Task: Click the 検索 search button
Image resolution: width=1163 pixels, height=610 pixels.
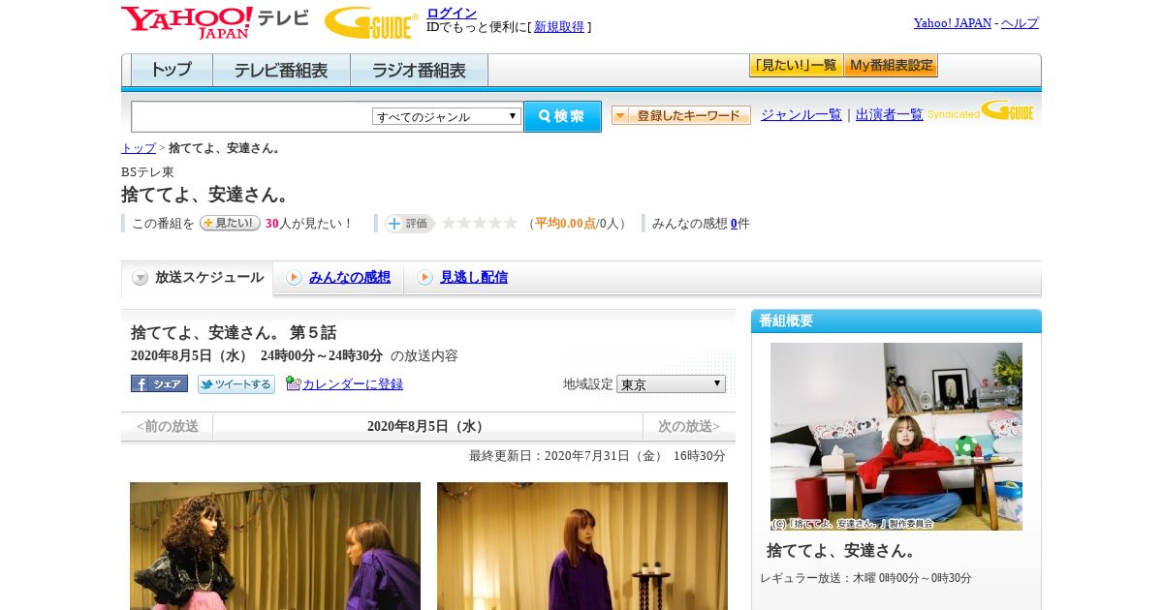Action: [x=562, y=116]
